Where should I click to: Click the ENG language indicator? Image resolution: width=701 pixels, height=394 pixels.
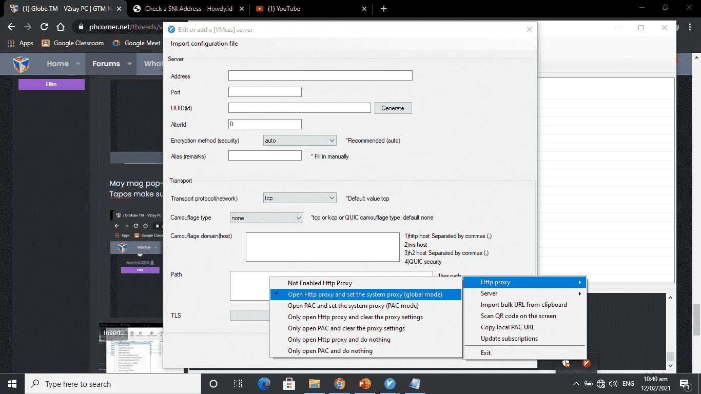[628, 384]
